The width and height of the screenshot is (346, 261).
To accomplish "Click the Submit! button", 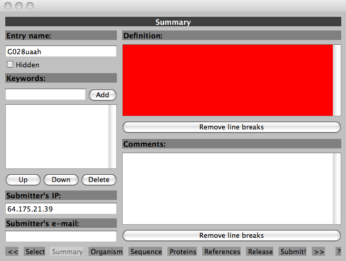I will point(293,252).
